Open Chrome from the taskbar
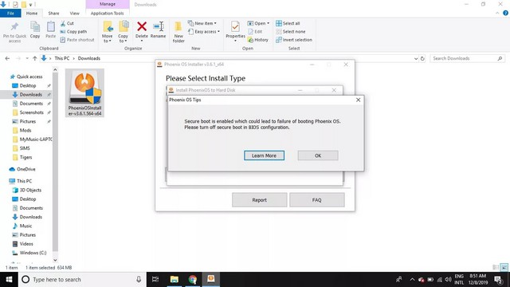510x287 pixels. (x=193, y=280)
